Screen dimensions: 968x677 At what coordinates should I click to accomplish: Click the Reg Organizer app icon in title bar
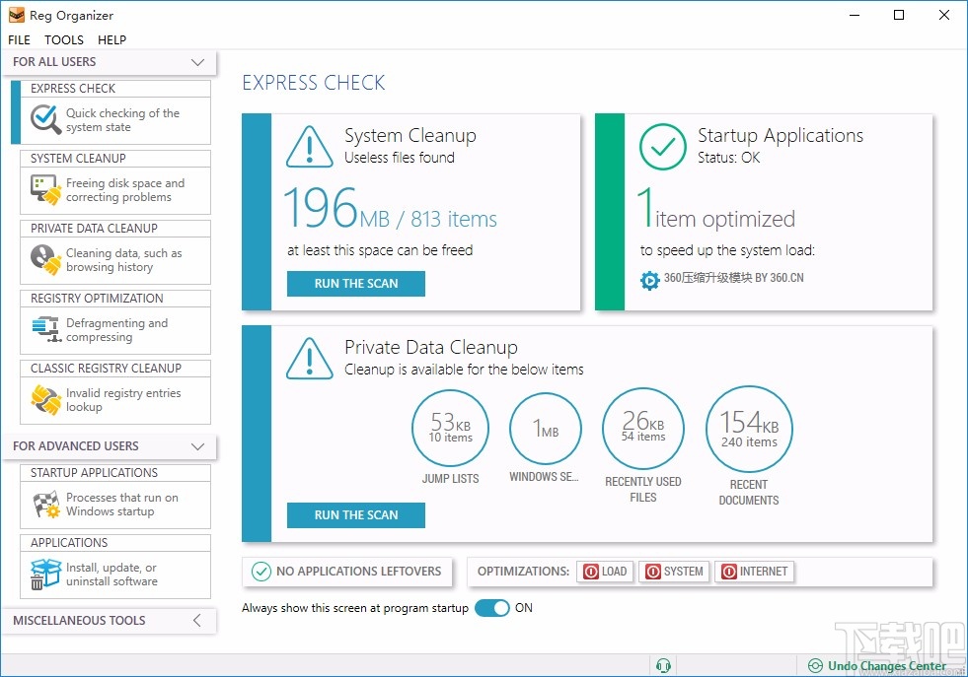(17, 15)
